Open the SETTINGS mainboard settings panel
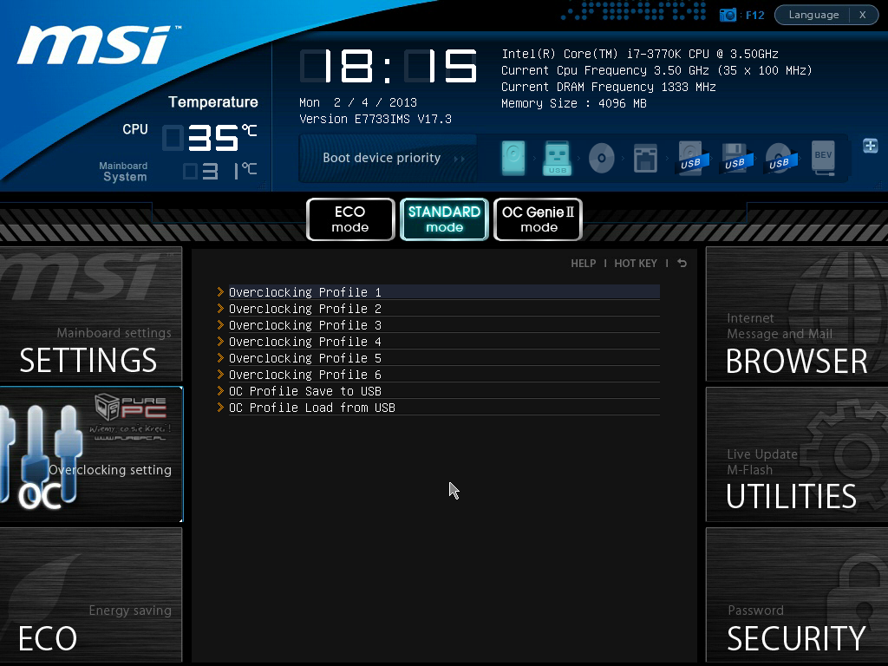The height and width of the screenshot is (666, 888). [x=90, y=314]
